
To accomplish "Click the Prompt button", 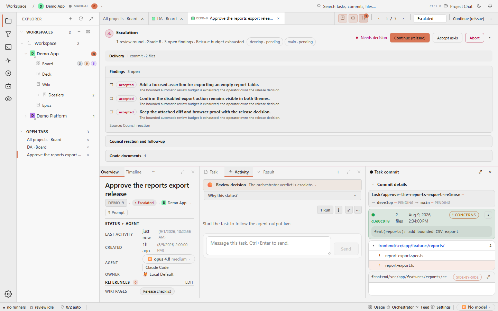I will 116,213.
